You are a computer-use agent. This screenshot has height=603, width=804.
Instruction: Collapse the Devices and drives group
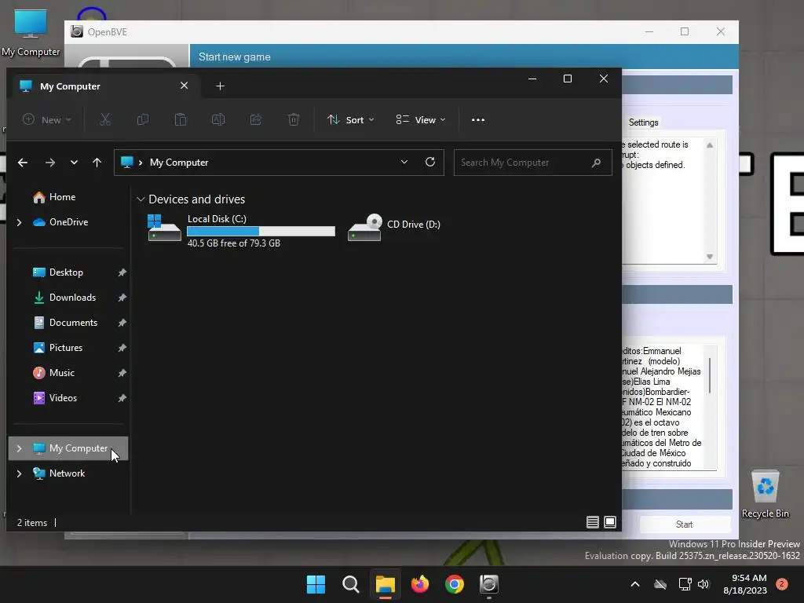(x=141, y=199)
